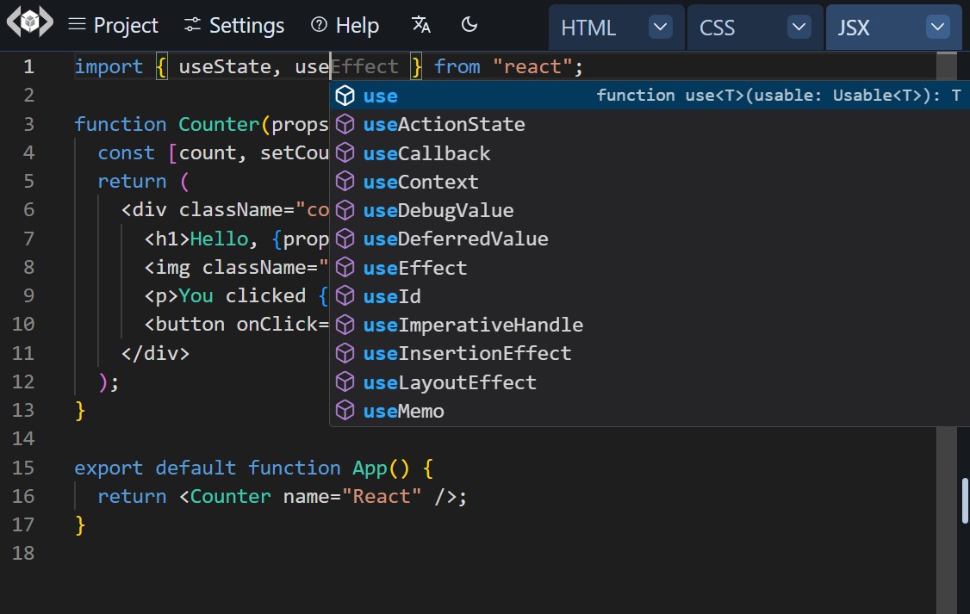Open the Project menu
This screenshot has width=970, height=614.
125,25
